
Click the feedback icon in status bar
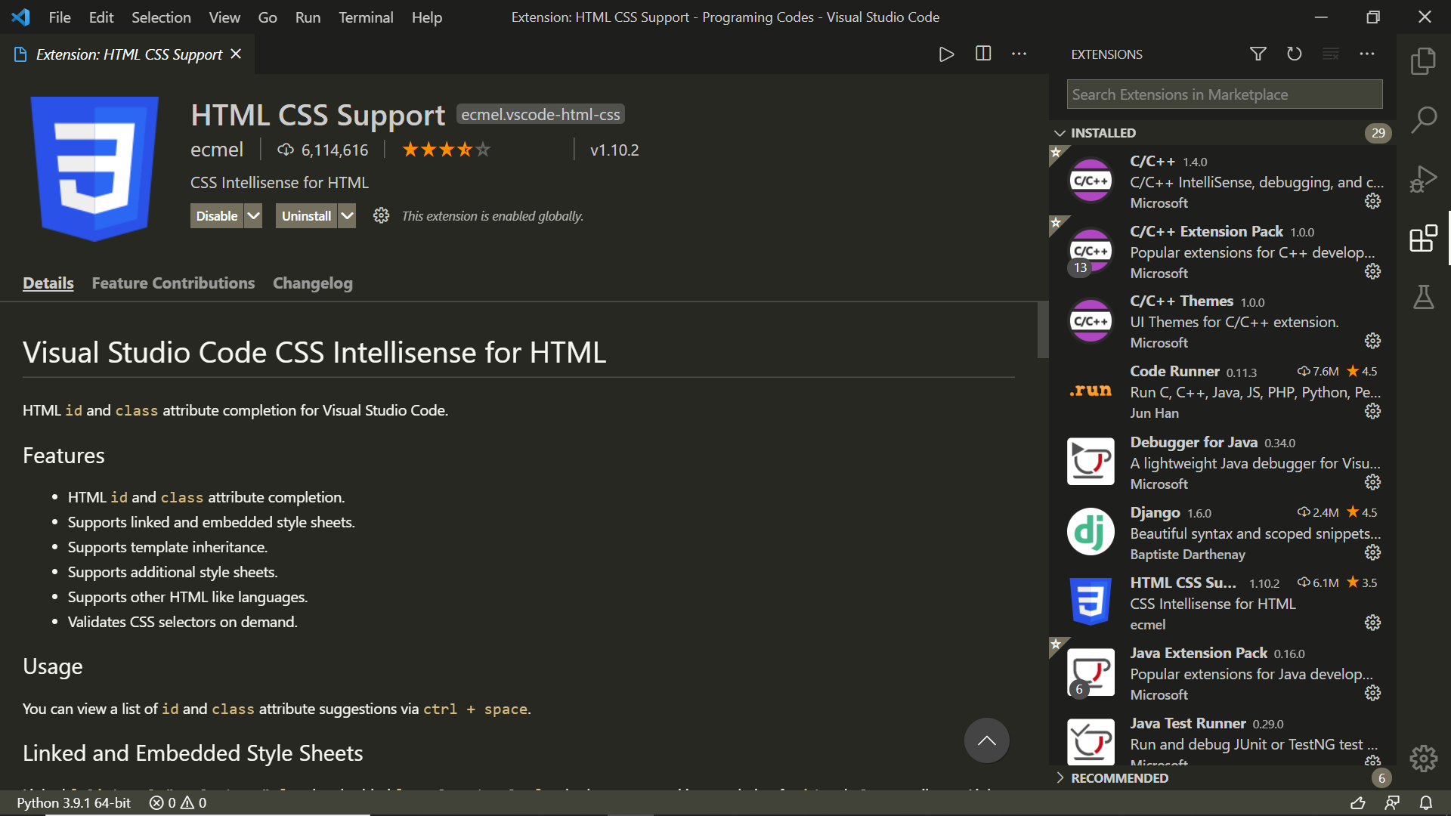[1391, 802]
